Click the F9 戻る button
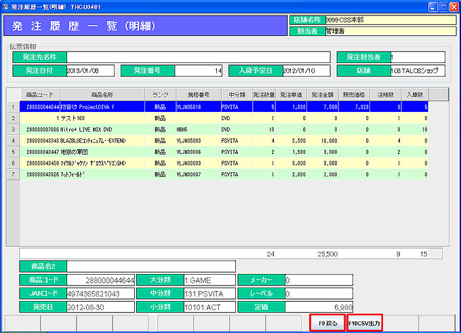 pos(327,324)
